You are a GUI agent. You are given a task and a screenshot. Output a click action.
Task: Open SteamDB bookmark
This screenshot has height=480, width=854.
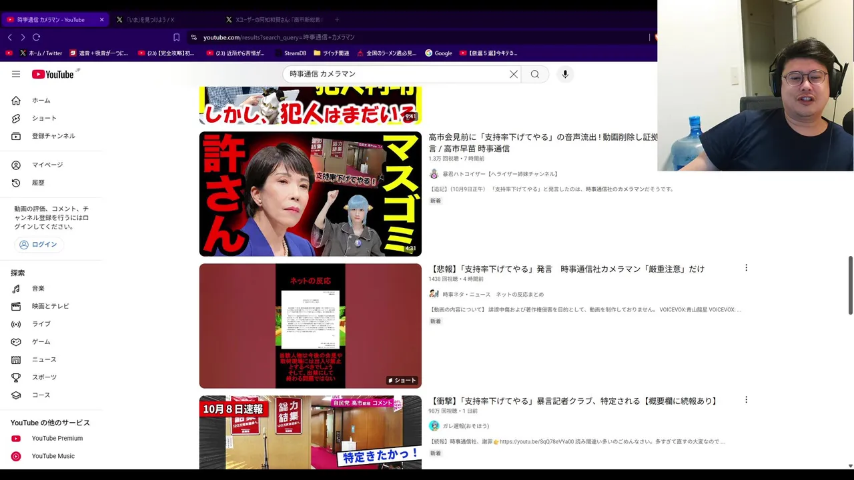click(x=290, y=53)
